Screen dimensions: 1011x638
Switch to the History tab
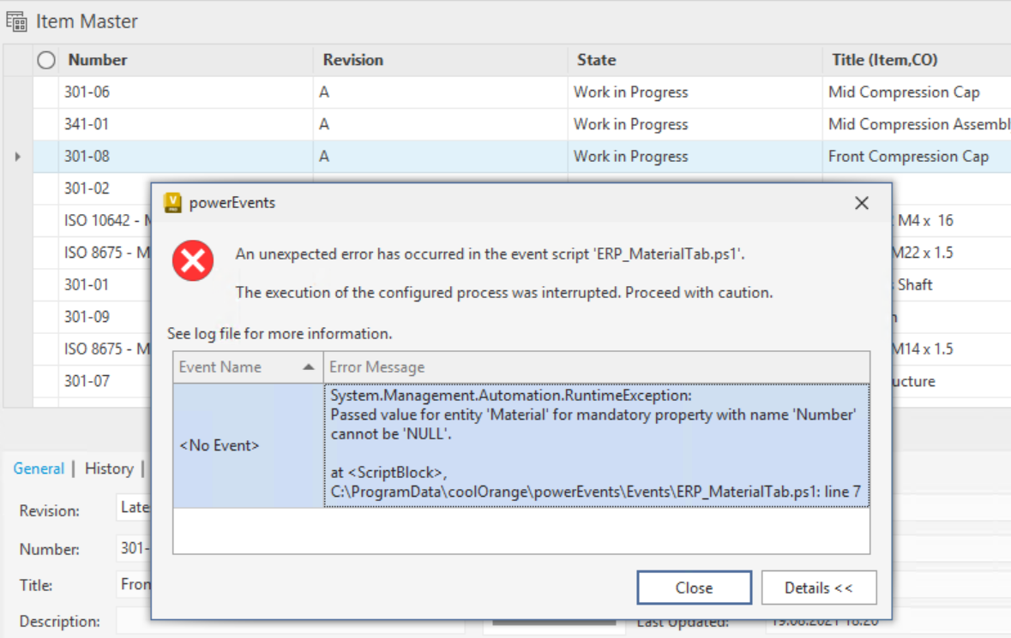point(110,469)
